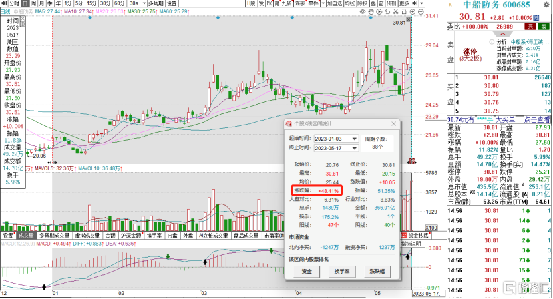Click the 点击查看 link in the order banner
The image size is (553, 299).
536,120
